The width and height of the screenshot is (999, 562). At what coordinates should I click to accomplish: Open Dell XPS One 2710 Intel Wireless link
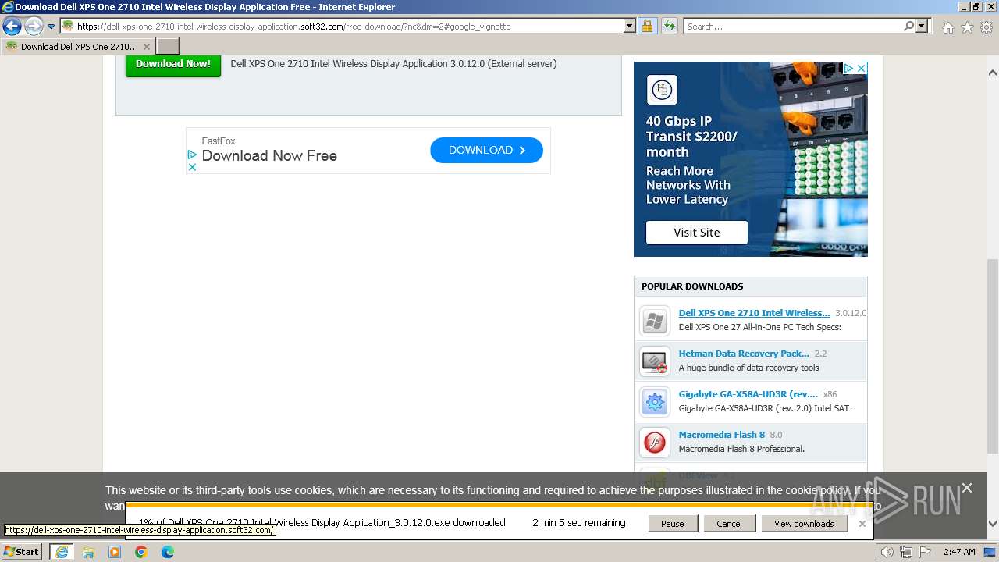(754, 313)
